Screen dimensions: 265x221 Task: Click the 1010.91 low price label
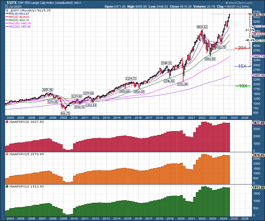79,107
